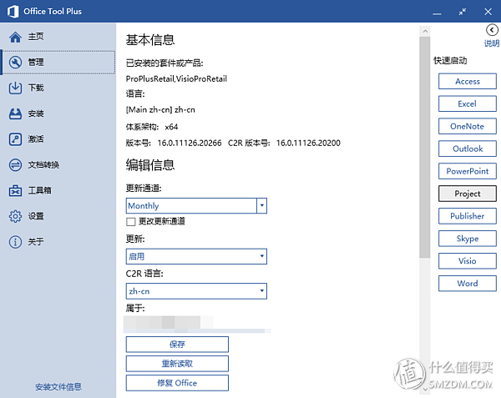Click the document conversion arrows icon
Viewport: 501px width, 398px height.
15,165
